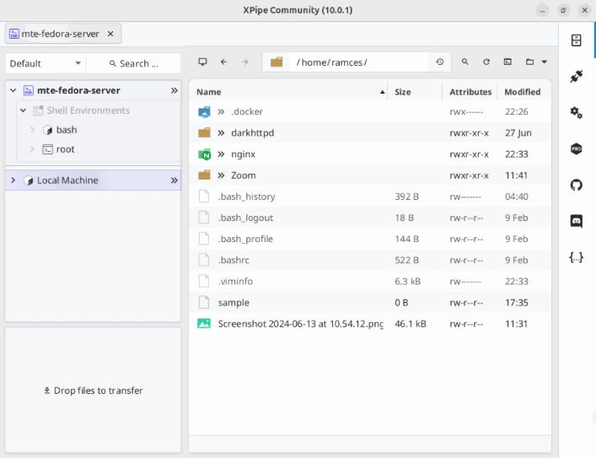
Task: Click the rwx------ attributes of .docker
Action: point(466,112)
